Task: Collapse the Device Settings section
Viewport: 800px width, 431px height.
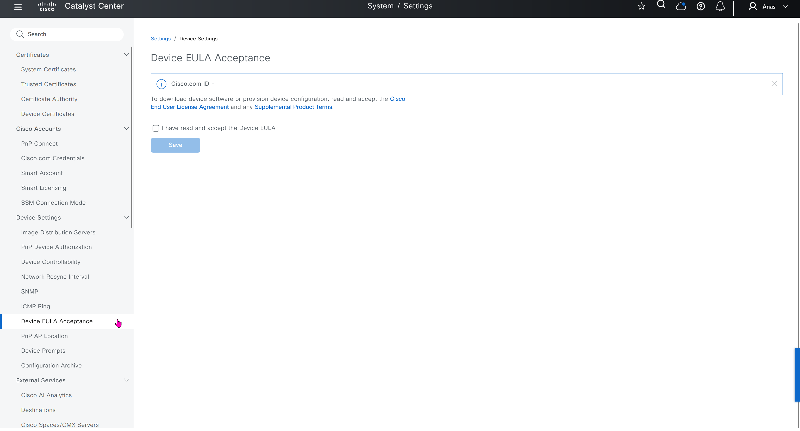Action: (x=126, y=217)
